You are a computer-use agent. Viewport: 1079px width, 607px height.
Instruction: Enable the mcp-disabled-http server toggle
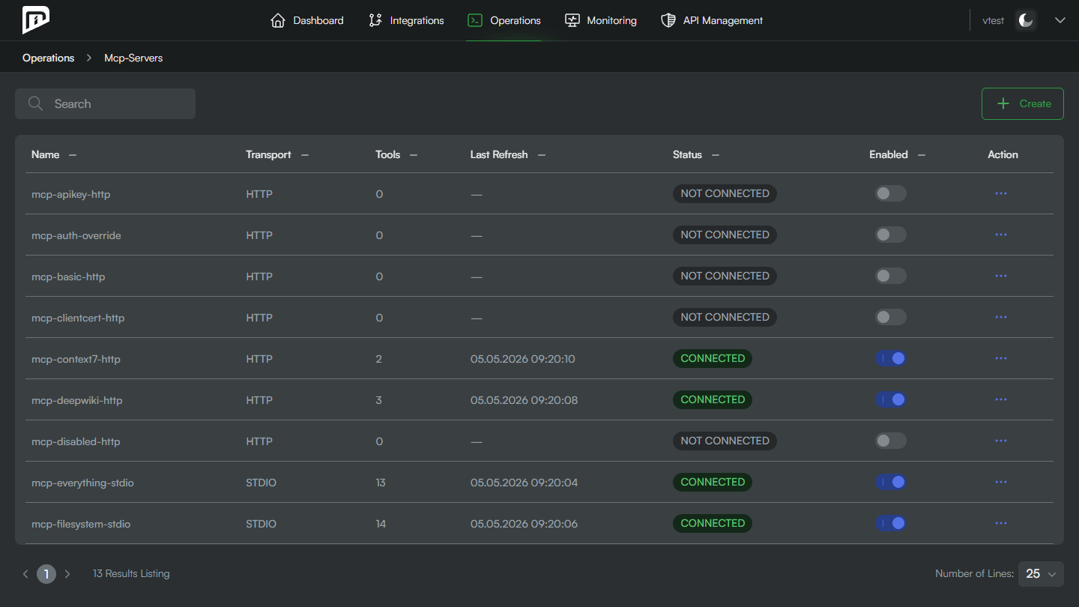click(x=891, y=441)
